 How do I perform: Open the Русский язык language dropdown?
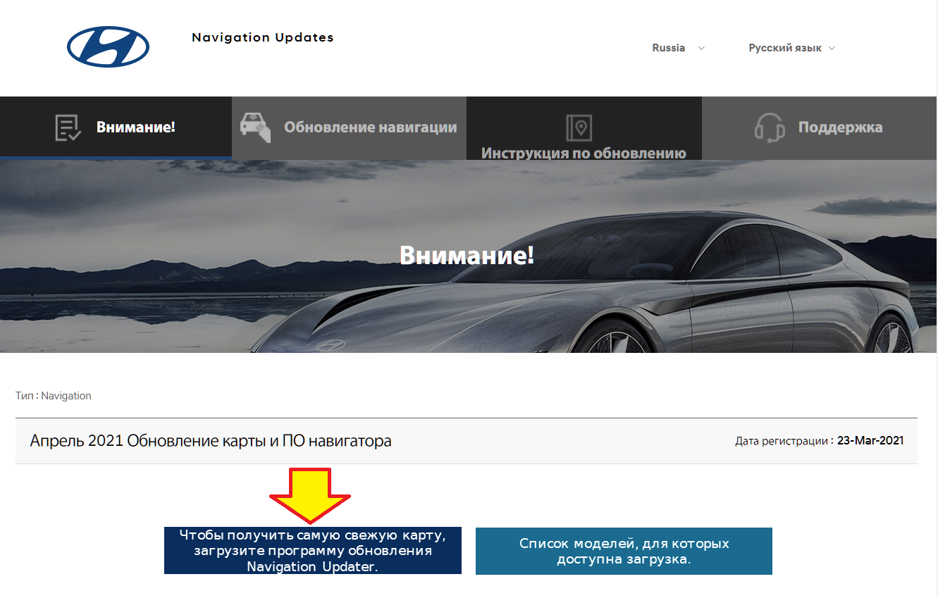click(791, 48)
